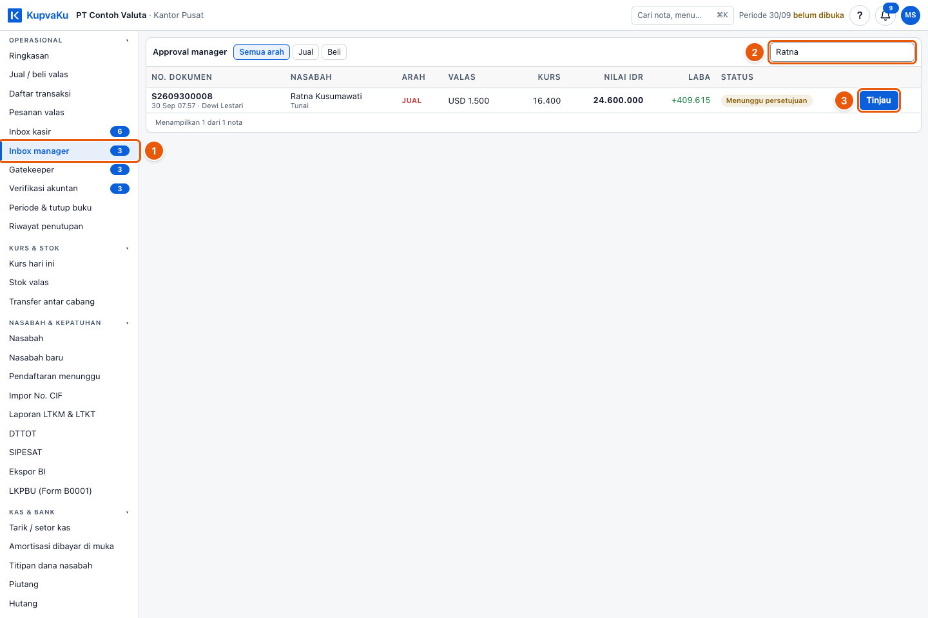Open Titipan dana nasabah
928x618 pixels.
[70, 566]
